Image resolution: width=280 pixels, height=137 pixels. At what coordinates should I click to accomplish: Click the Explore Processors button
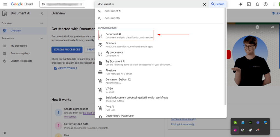point(67,49)
